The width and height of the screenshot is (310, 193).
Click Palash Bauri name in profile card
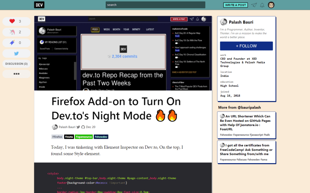[241, 22]
